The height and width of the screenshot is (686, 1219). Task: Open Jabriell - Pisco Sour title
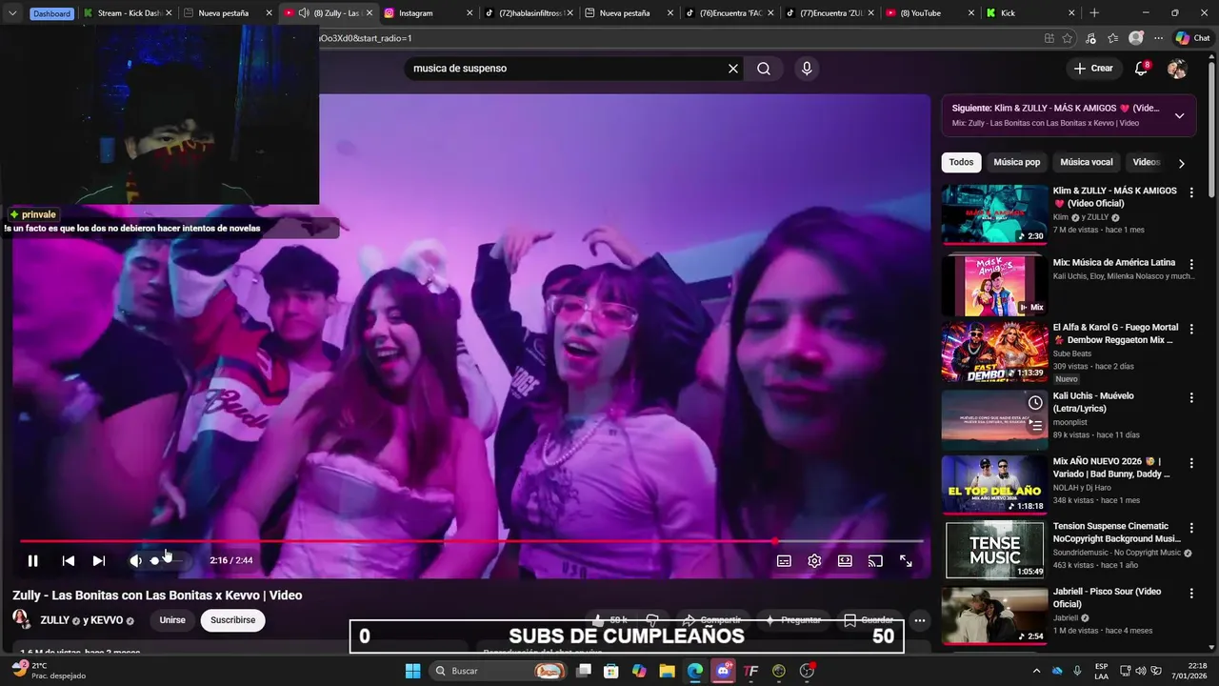tap(1107, 597)
